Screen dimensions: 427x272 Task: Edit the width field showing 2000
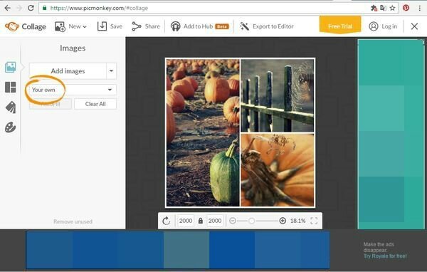[186, 221]
